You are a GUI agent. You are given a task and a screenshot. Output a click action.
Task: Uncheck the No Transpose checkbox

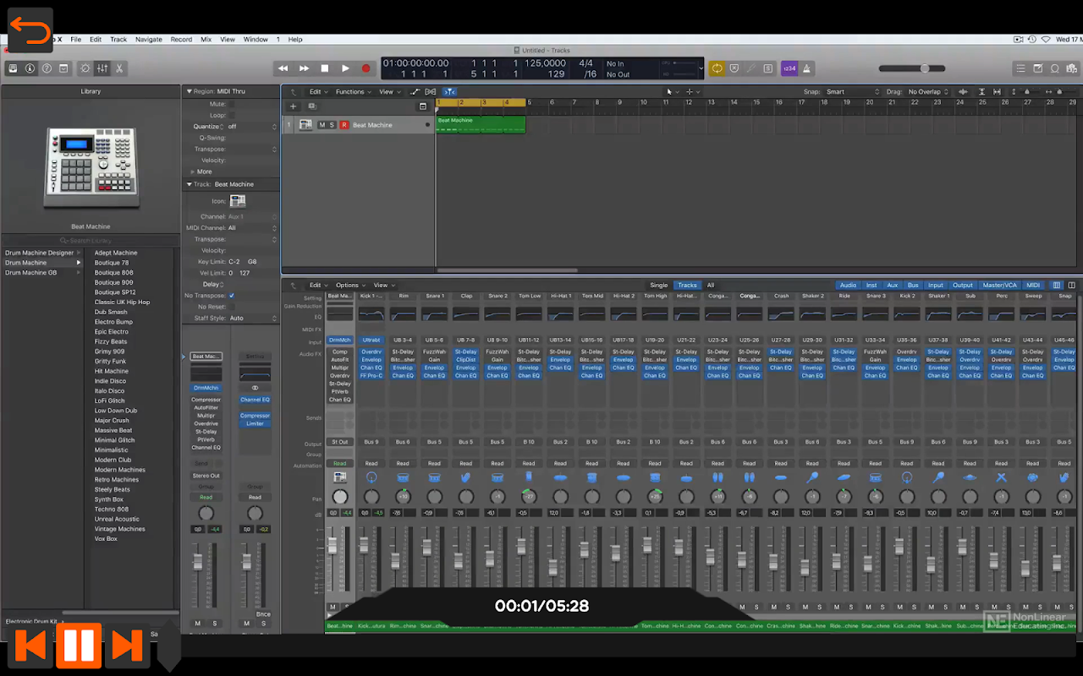tap(232, 296)
